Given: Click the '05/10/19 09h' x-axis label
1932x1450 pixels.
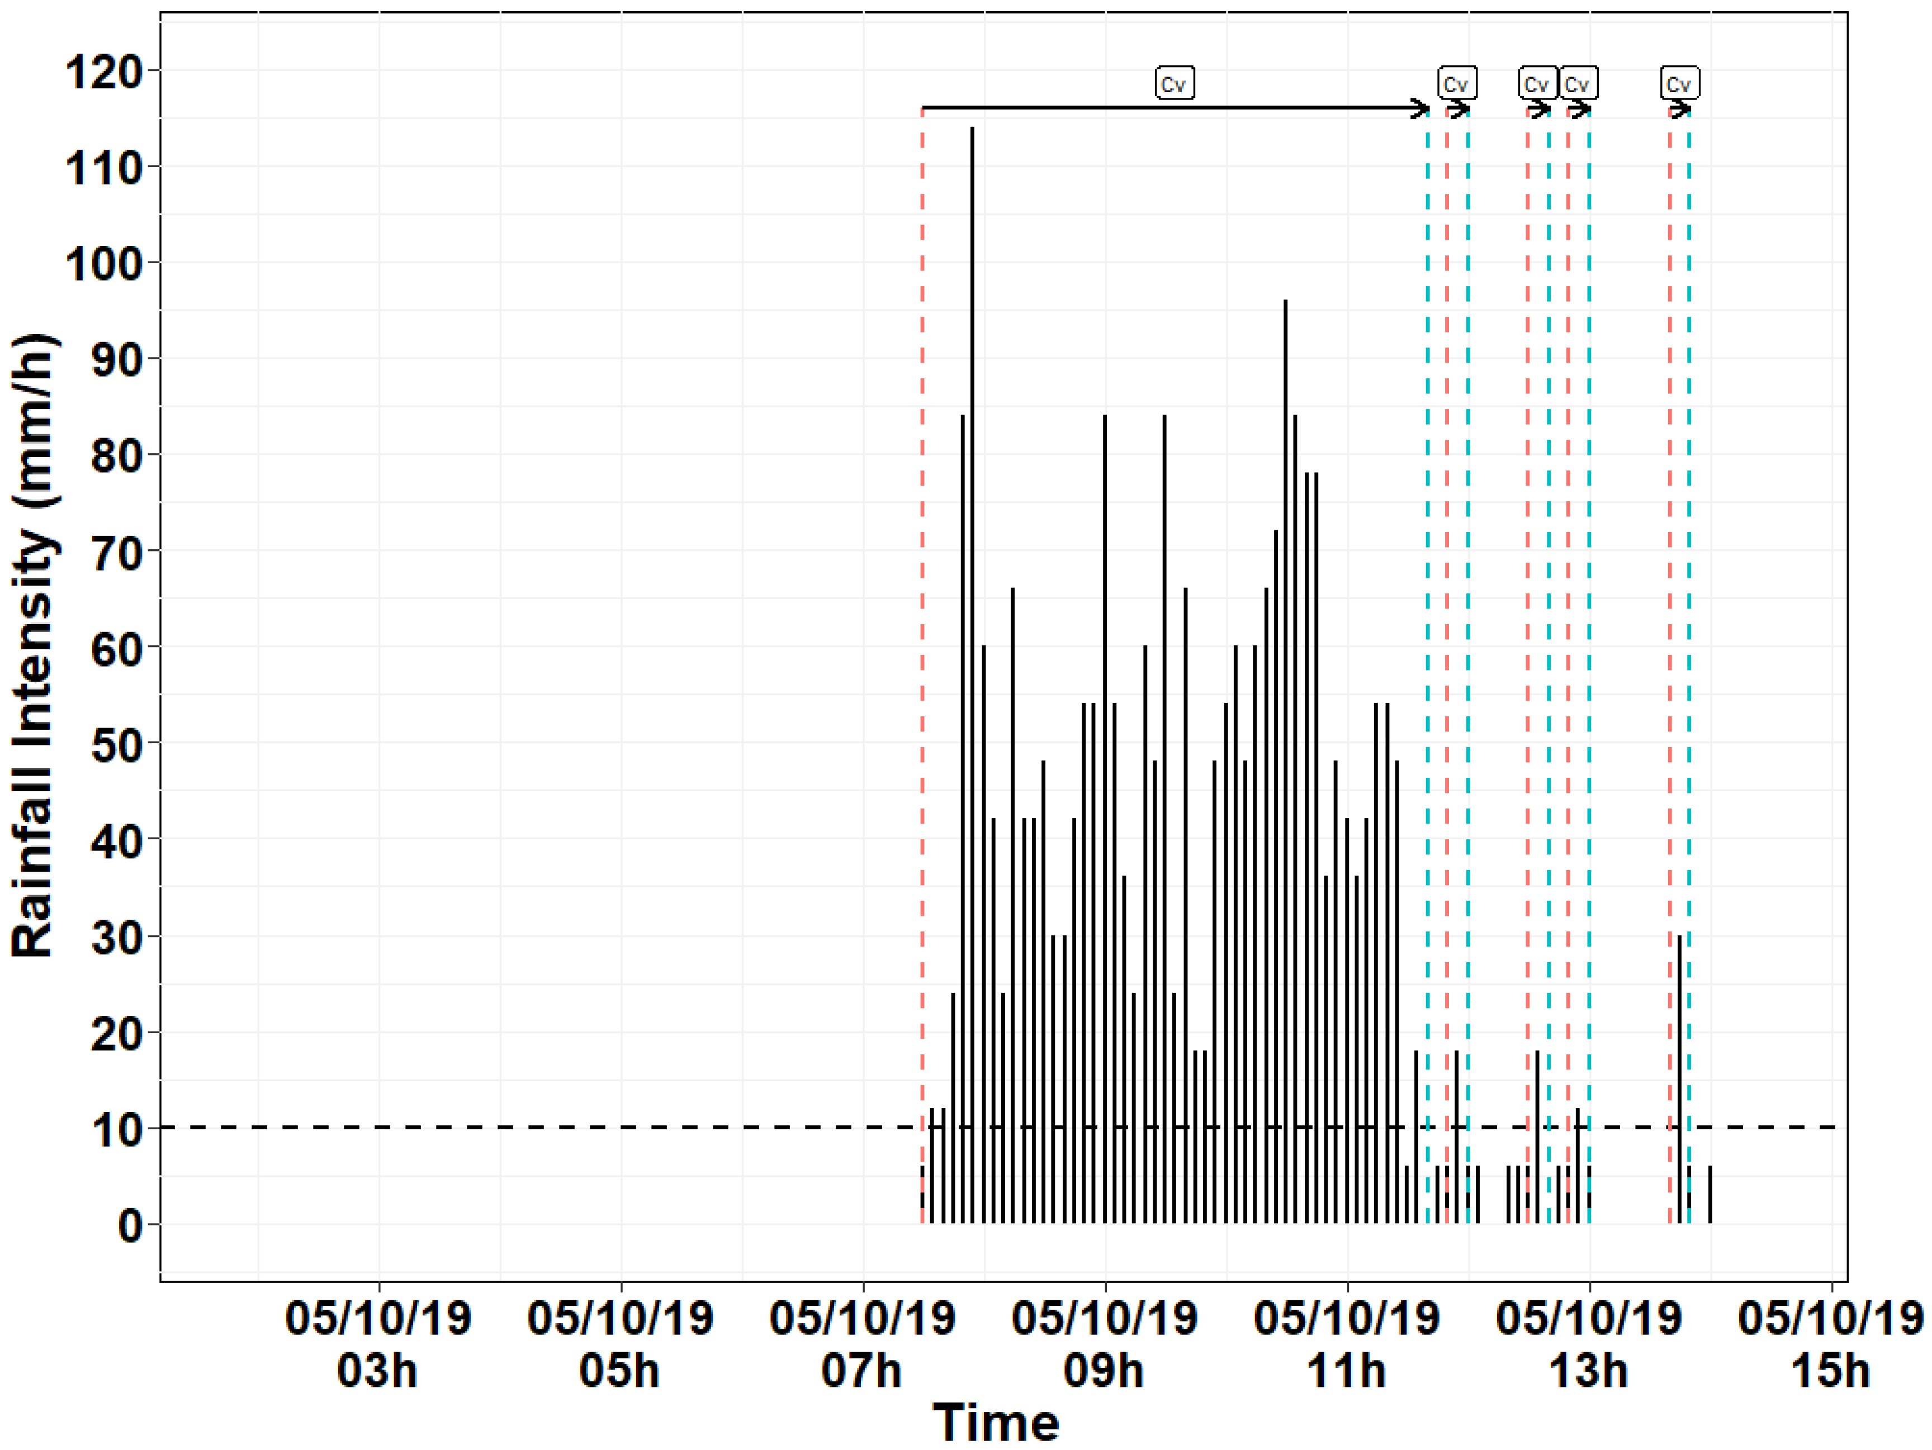Looking at the screenshot, I should point(1104,1344).
